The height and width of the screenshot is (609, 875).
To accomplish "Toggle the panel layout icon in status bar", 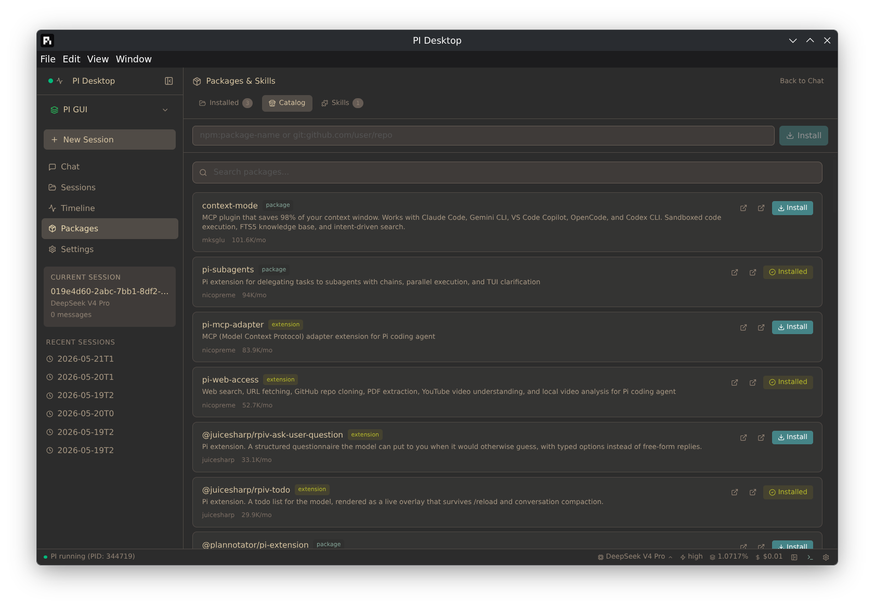I will coord(794,557).
